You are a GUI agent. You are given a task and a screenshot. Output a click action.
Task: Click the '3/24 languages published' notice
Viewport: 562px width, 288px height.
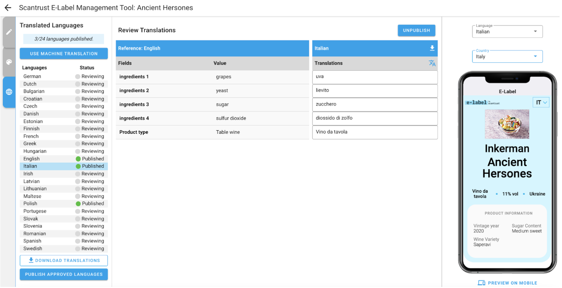64,39
